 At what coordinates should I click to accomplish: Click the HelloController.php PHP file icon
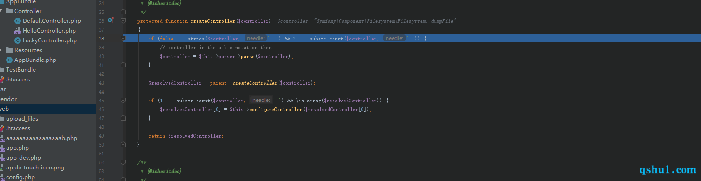tap(18, 31)
